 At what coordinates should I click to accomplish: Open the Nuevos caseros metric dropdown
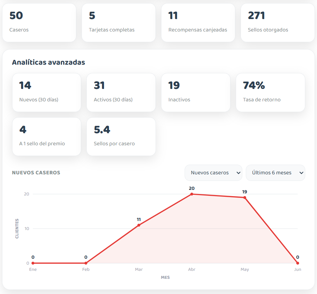click(x=213, y=173)
